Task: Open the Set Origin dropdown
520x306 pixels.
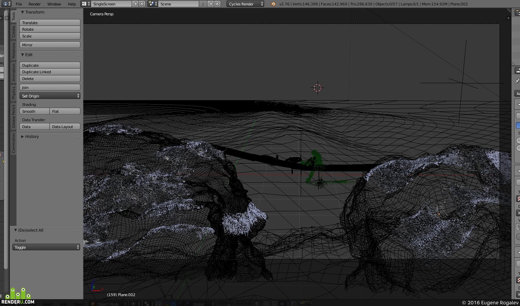Action: click(x=50, y=96)
